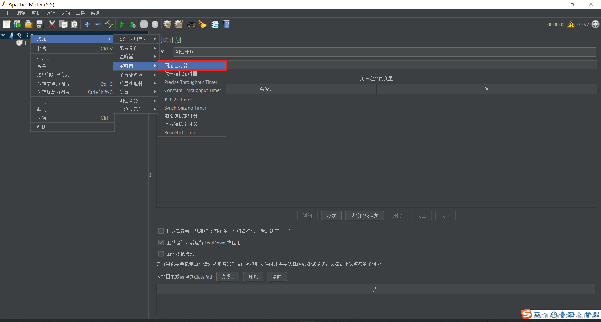Expand 非测试元件 submenu
This screenshot has width=601, height=322.
coord(136,109)
